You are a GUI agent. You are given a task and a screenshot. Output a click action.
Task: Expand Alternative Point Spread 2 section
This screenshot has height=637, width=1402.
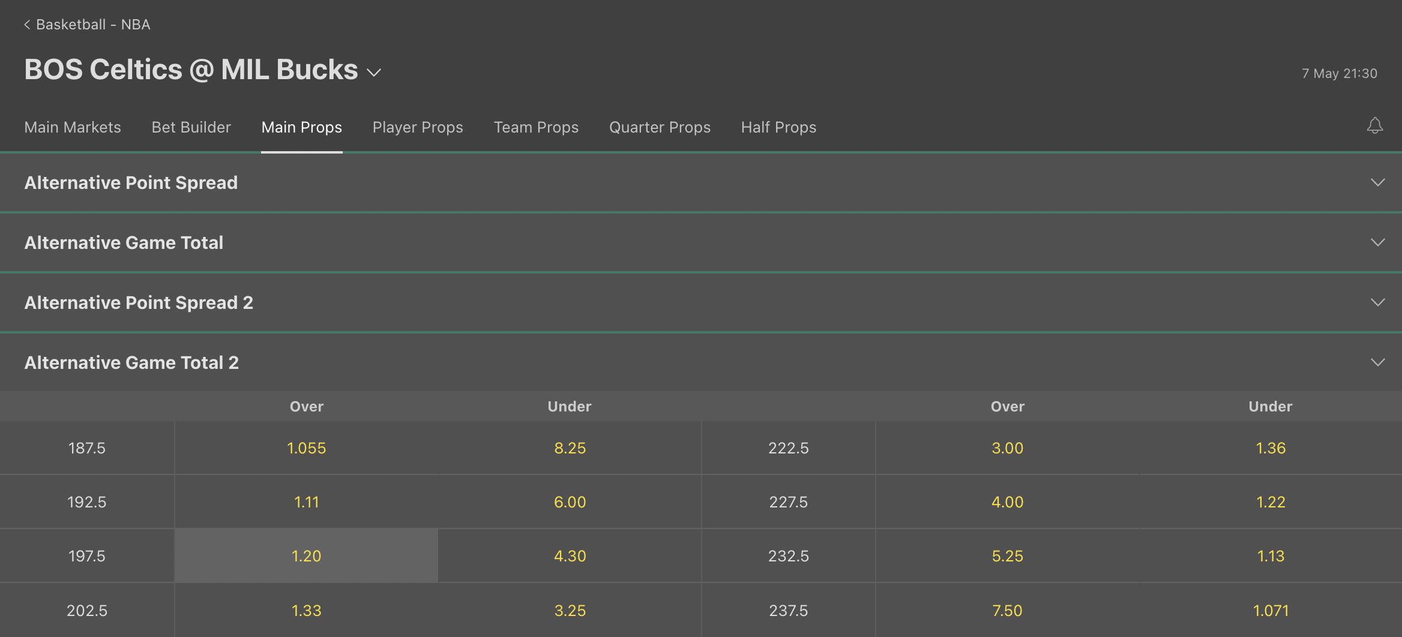coord(1377,302)
